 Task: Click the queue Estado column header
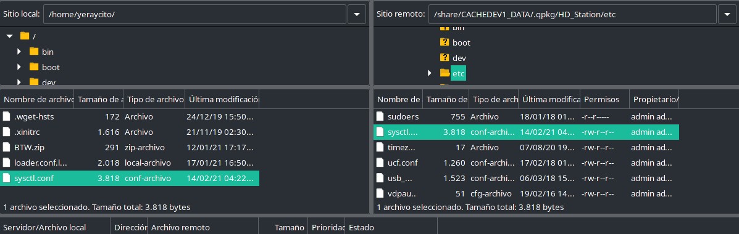click(x=391, y=227)
